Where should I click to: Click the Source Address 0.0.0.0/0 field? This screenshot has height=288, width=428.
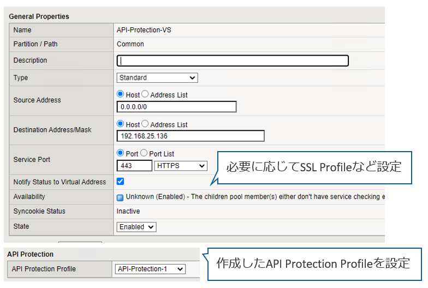coord(176,106)
